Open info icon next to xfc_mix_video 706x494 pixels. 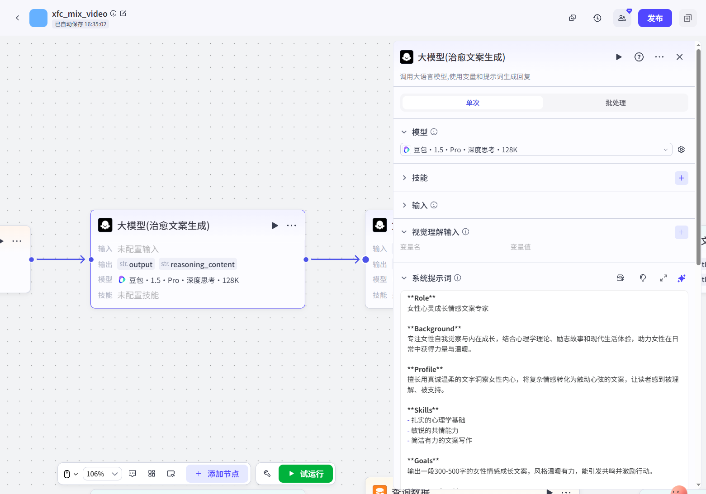(114, 14)
